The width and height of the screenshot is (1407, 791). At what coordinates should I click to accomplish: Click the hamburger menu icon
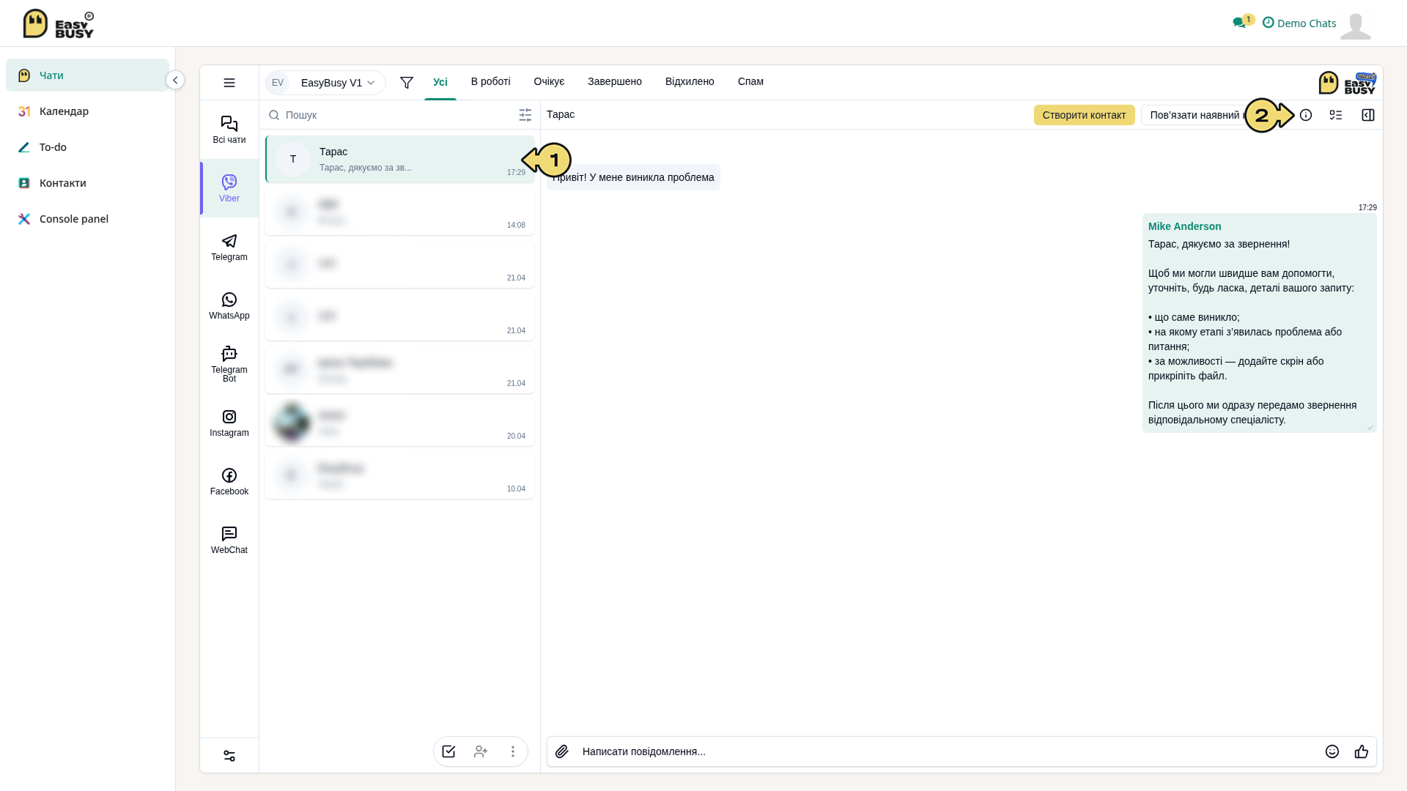229,83
